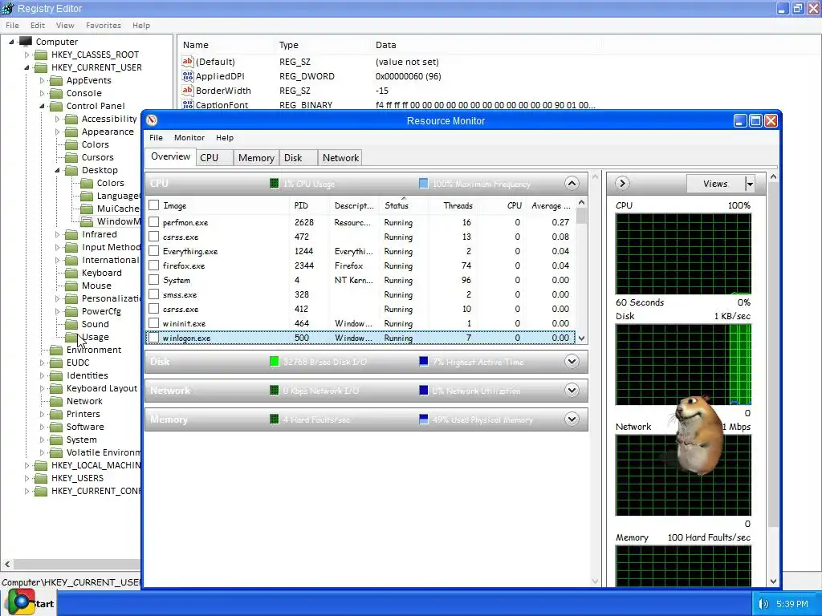Viewport: 822px width, 616px height.
Task: Click the Keyboard folder icon
Action: tap(71, 273)
